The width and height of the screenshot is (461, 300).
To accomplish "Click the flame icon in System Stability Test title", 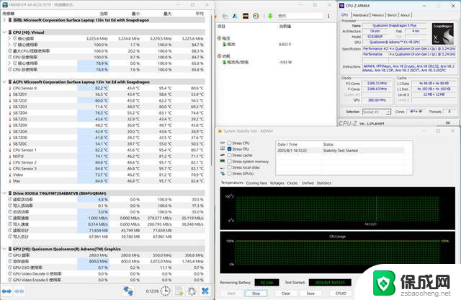I will [220, 131].
